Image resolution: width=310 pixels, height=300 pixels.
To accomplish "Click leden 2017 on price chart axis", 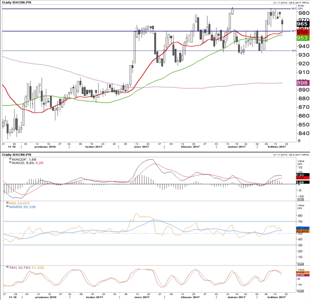I will pos(94,147).
